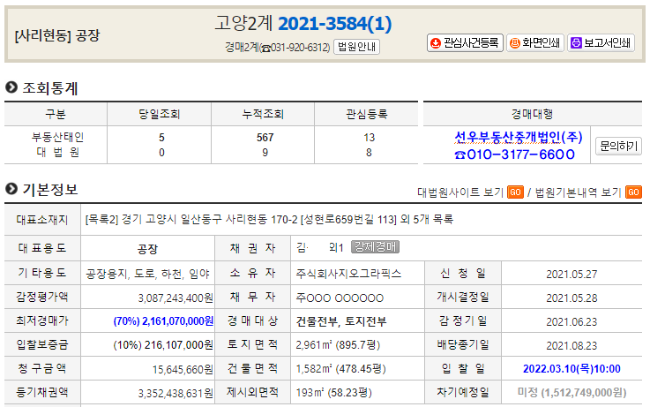
Task: Click the 감정기일 date 2021.06.23
Action: click(x=572, y=322)
